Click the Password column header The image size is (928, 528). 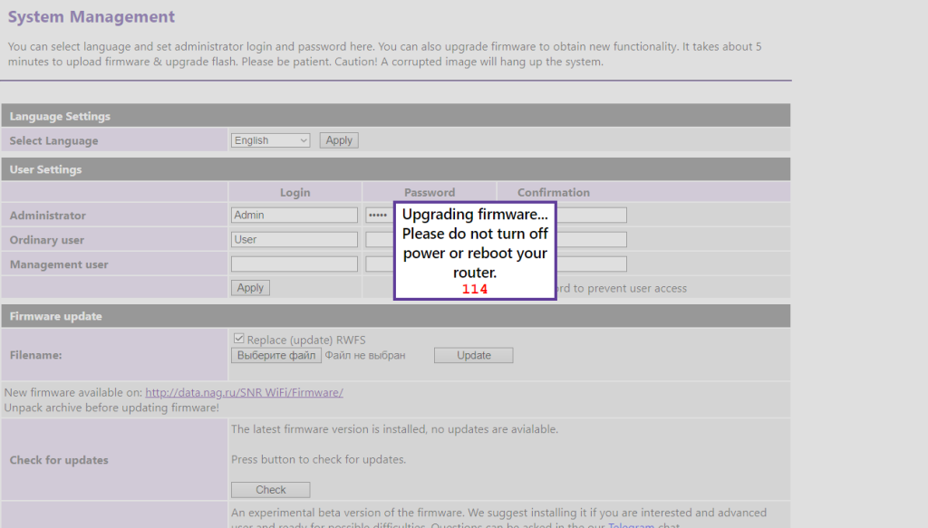(x=430, y=192)
